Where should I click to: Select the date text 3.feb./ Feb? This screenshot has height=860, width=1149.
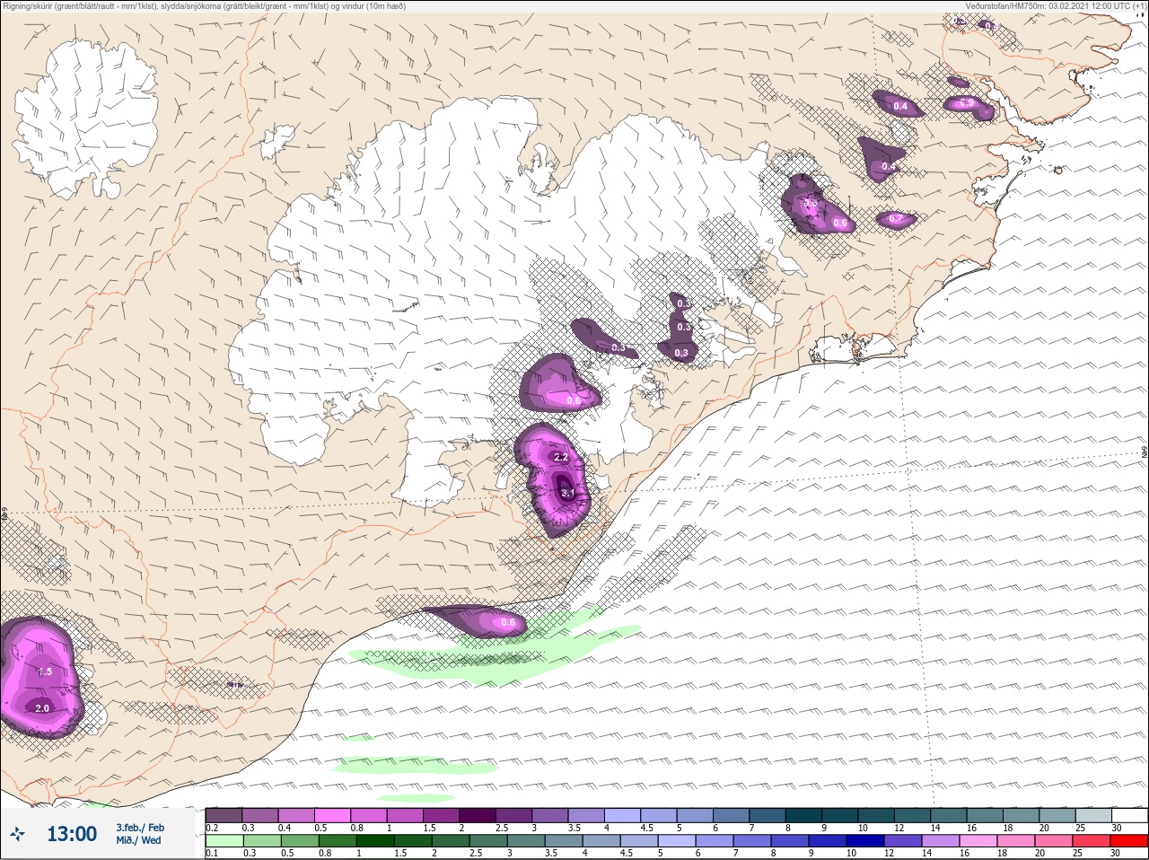tap(140, 828)
